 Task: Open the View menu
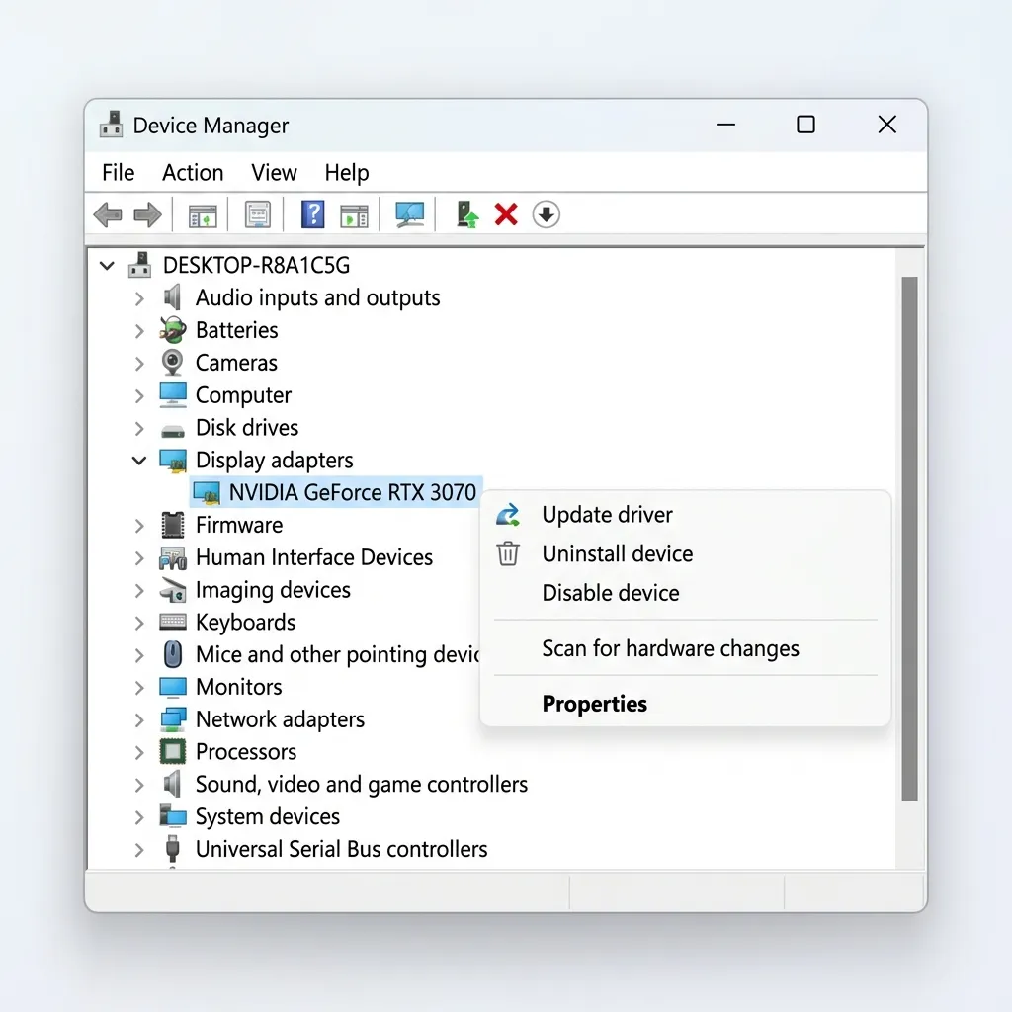point(275,172)
